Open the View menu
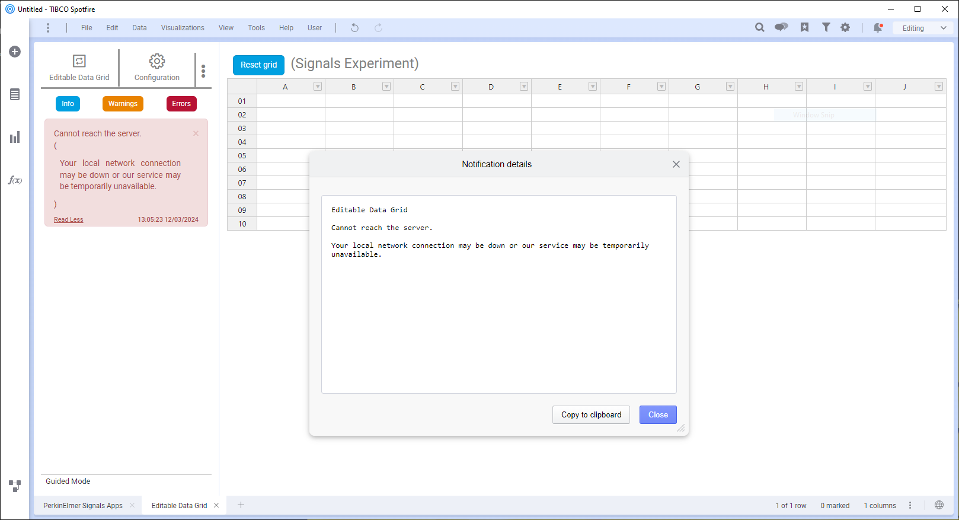This screenshot has width=959, height=520. [226, 28]
